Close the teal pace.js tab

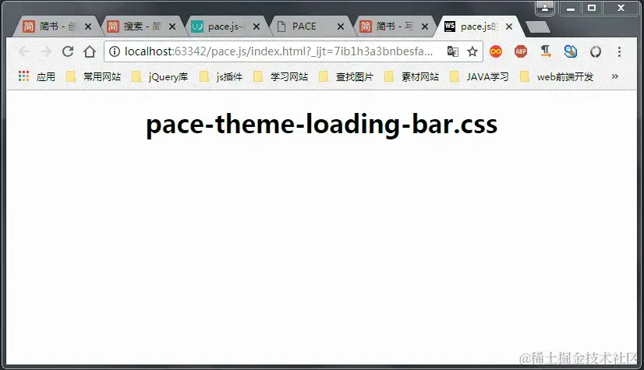pyautogui.click(x=257, y=26)
